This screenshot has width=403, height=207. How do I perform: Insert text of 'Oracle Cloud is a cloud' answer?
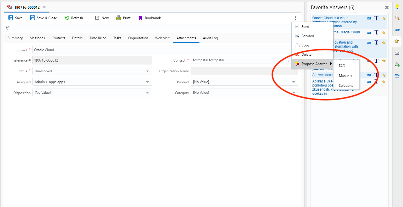point(376,18)
